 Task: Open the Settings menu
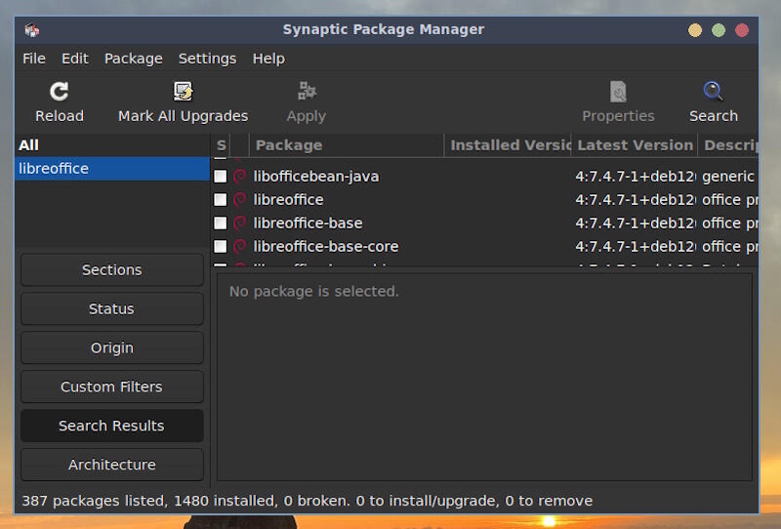click(x=207, y=59)
